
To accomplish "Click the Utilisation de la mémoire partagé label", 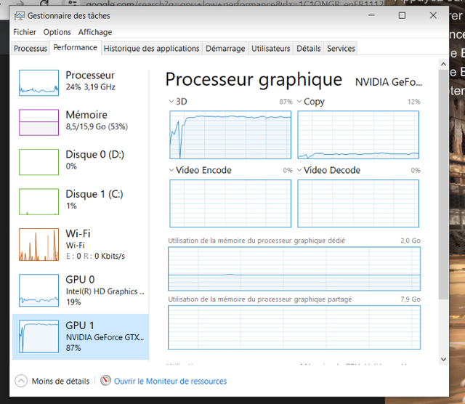I will click(260, 299).
